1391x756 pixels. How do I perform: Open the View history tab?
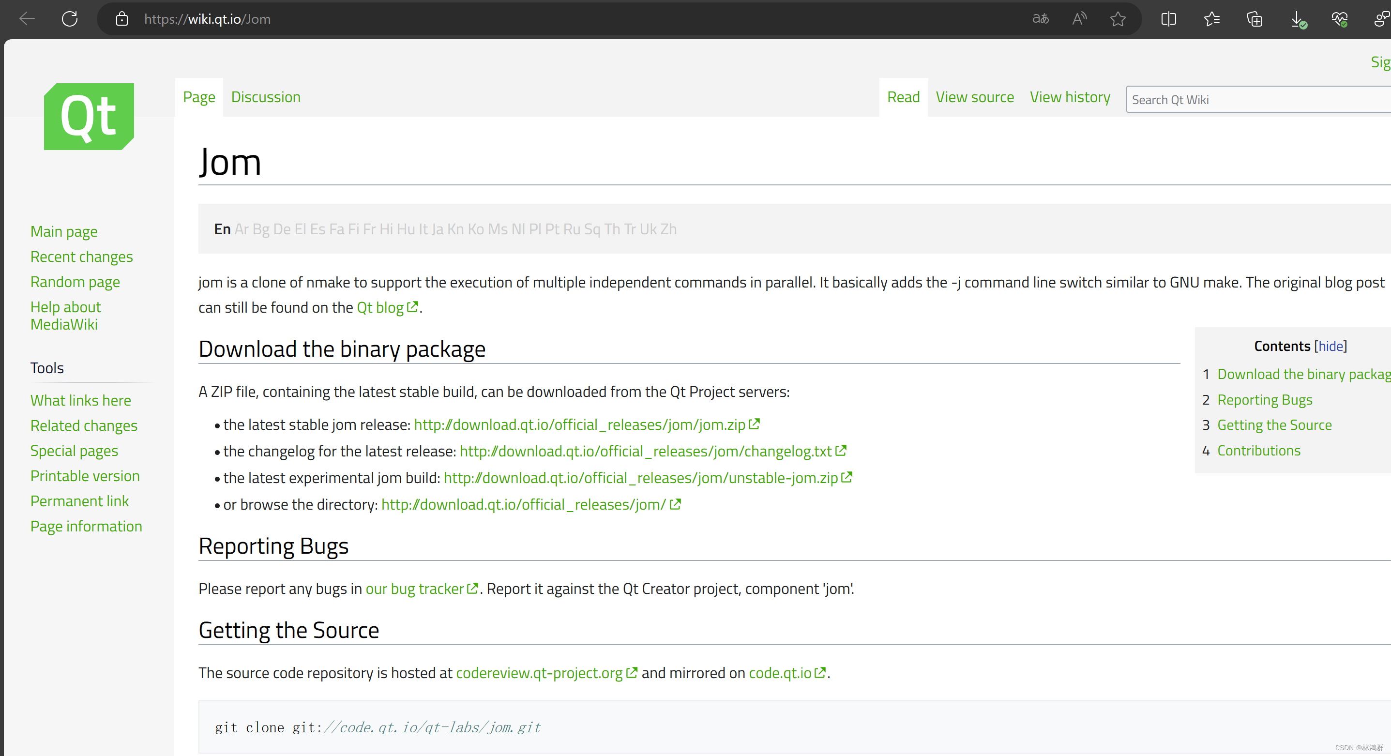tap(1070, 97)
